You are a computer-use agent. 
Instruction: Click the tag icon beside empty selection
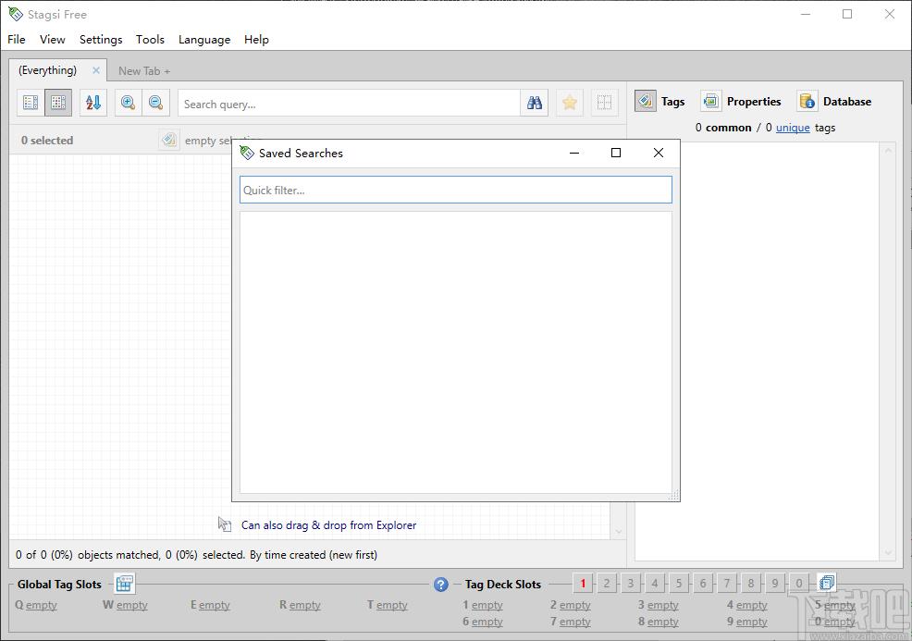[x=168, y=141]
